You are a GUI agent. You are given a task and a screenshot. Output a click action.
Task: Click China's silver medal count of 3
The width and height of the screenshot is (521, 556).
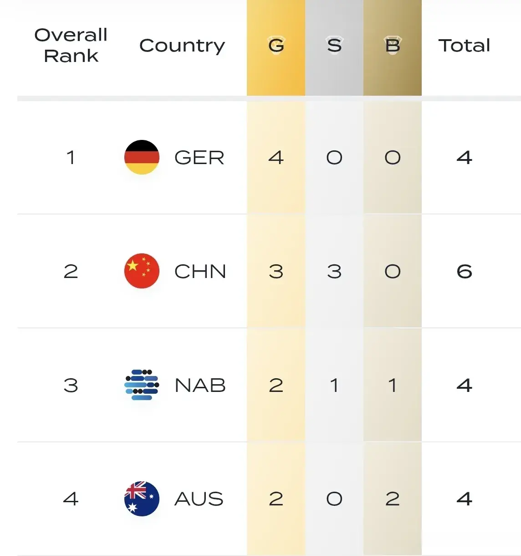pyautogui.click(x=334, y=272)
